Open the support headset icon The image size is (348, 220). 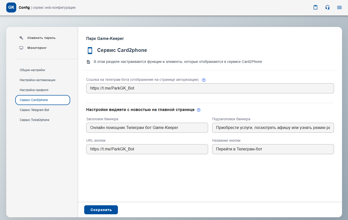point(328,7)
